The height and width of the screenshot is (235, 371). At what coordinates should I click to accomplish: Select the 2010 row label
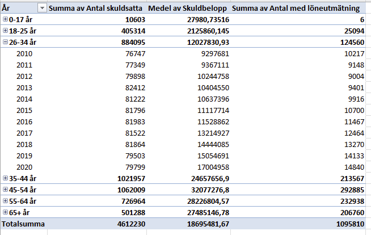(24, 54)
